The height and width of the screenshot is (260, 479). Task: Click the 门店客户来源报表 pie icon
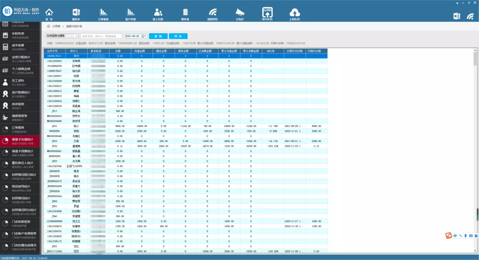pyautogui.click(x=5, y=235)
